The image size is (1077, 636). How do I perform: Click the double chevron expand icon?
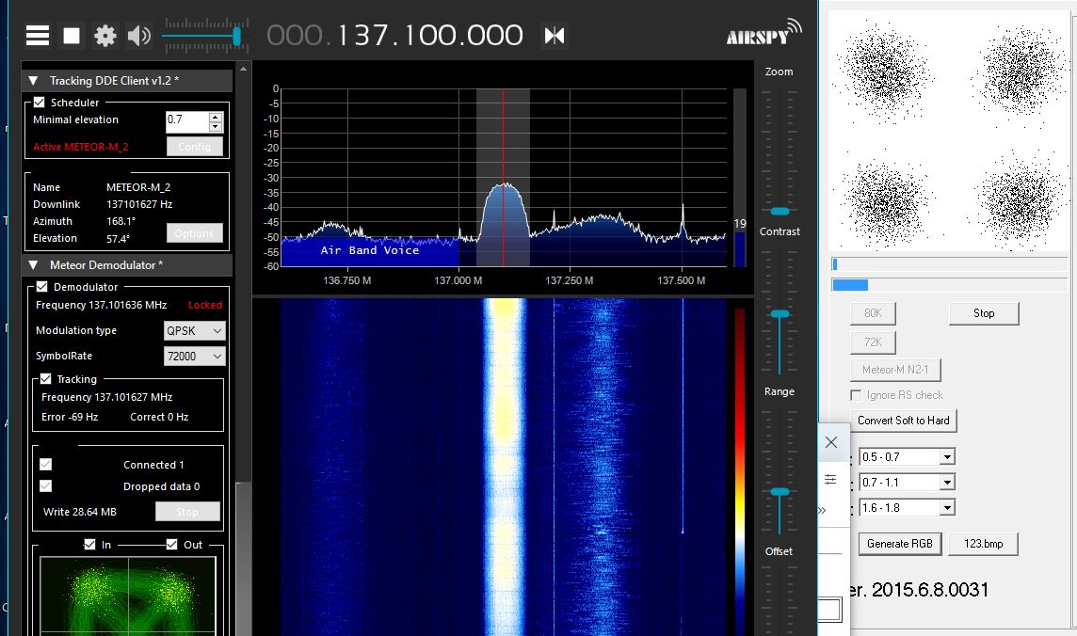point(822,510)
